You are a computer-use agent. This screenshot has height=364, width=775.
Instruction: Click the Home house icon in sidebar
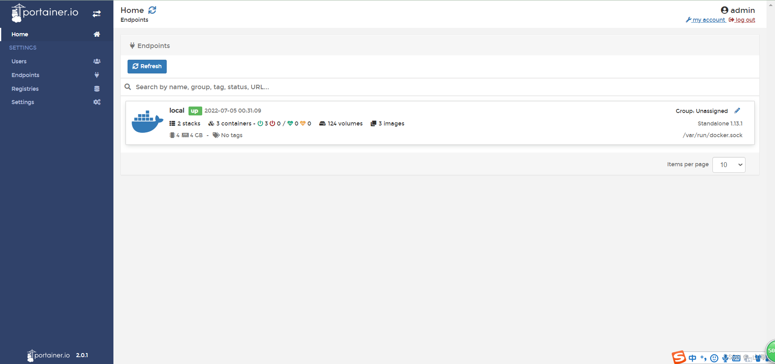coord(97,34)
